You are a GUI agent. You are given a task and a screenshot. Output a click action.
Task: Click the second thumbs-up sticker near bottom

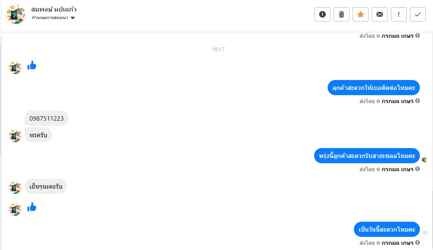[32, 207]
